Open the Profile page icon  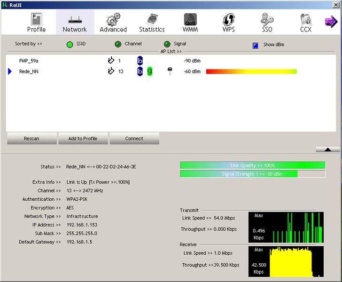click(x=36, y=20)
